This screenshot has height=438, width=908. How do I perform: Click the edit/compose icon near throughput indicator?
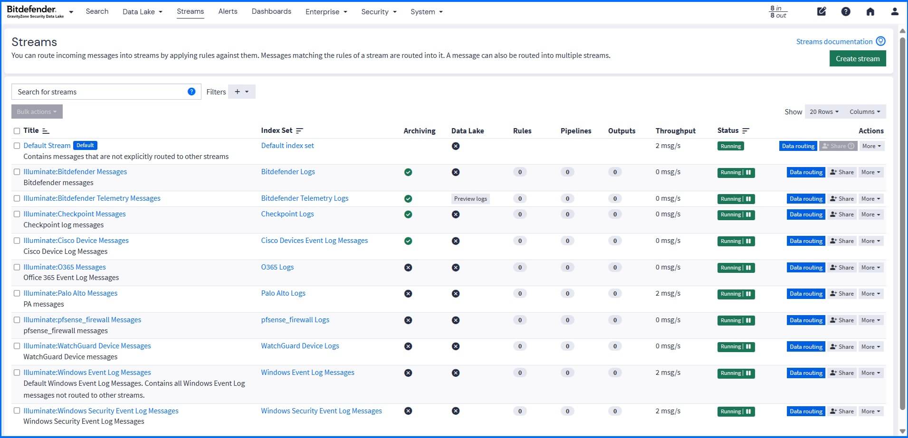click(x=822, y=11)
